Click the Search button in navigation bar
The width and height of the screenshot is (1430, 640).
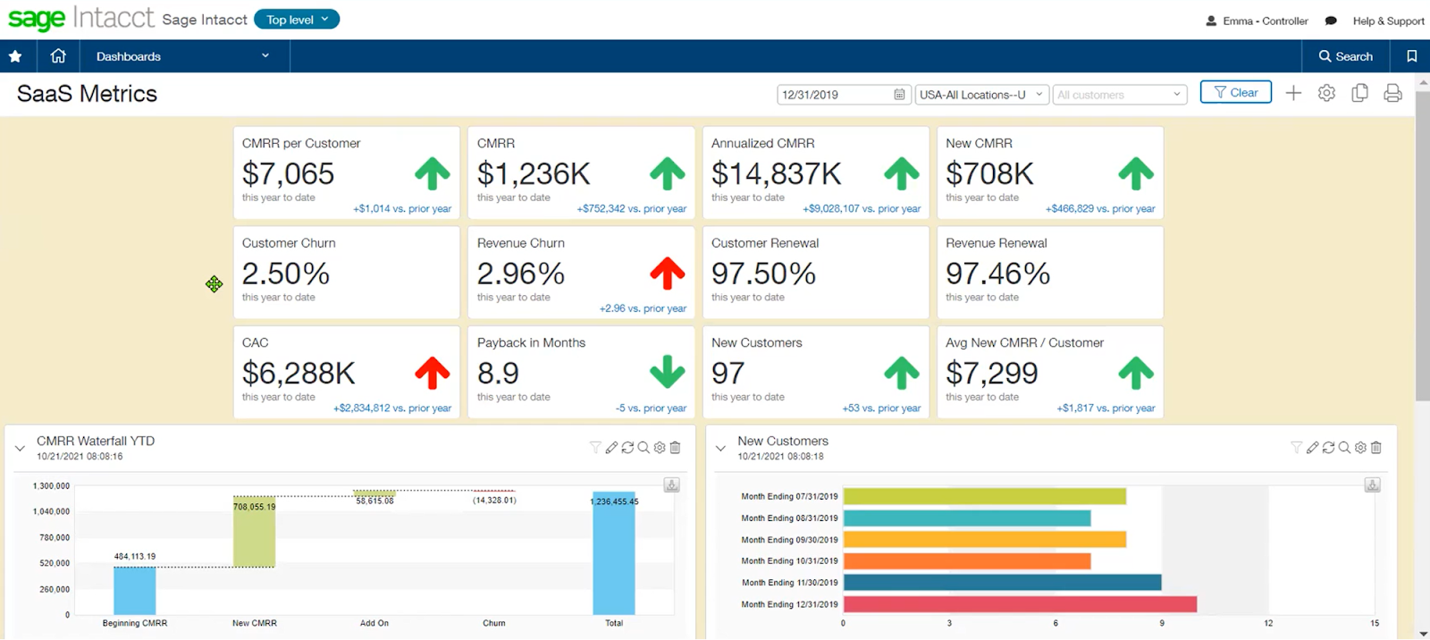pyautogui.click(x=1345, y=56)
